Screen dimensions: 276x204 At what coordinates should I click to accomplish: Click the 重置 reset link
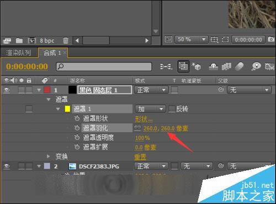pyautogui.click(x=140, y=157)
